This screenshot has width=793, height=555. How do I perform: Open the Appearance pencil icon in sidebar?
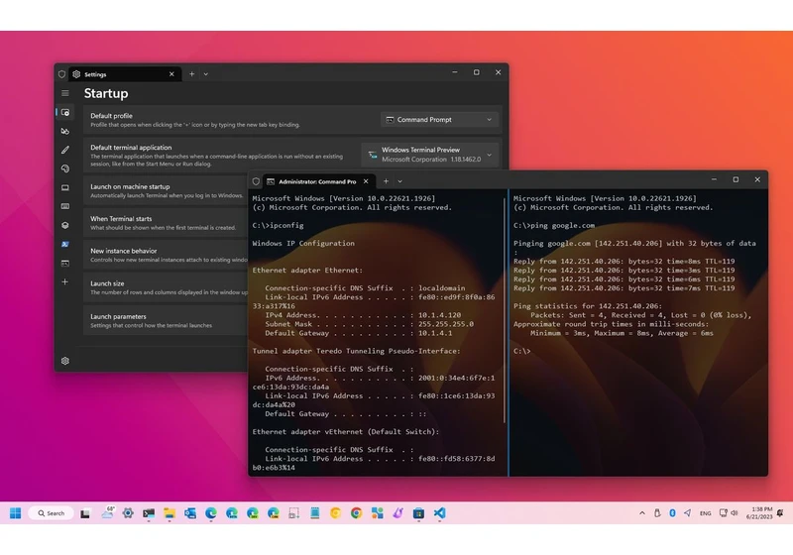(x=65, y=150)
